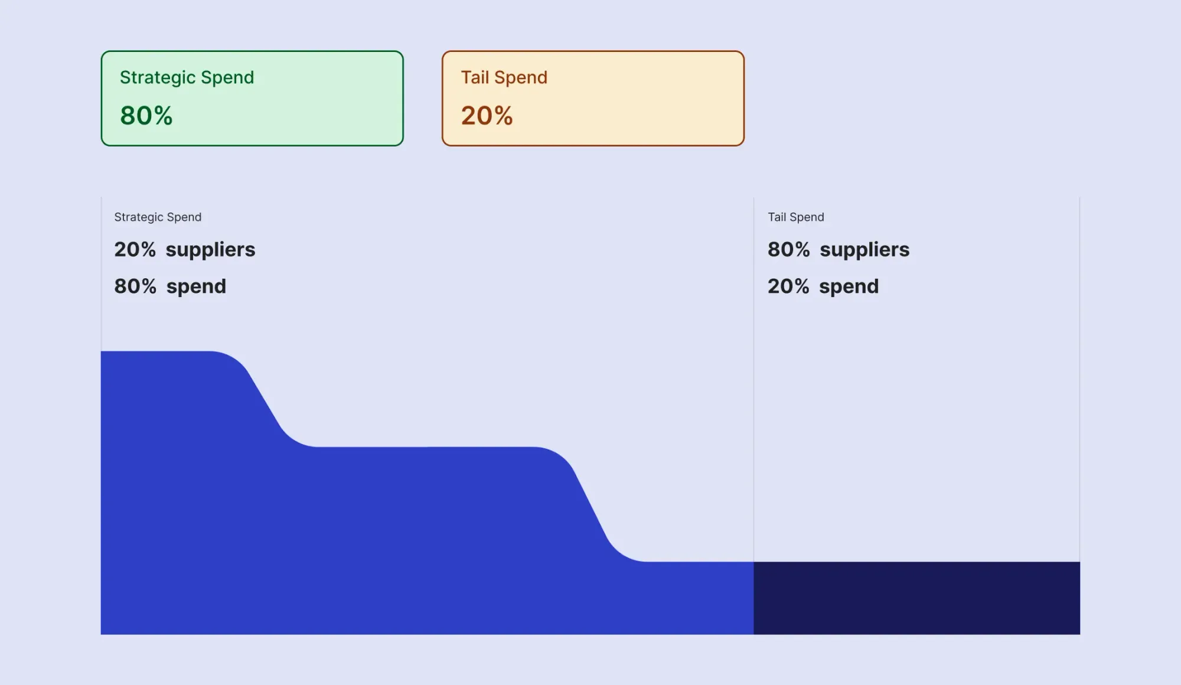
Task: Click small Strategic Spend label above chart
Action: (158, 217)
